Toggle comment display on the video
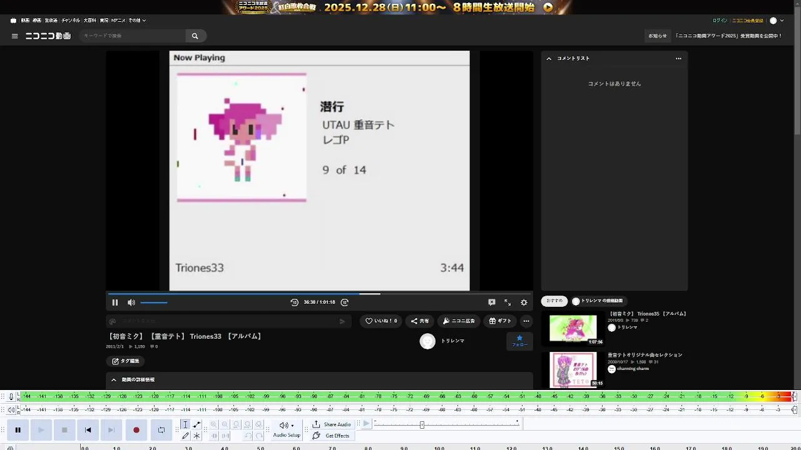Screen dimensions: 801x450 tap(492, 302)
